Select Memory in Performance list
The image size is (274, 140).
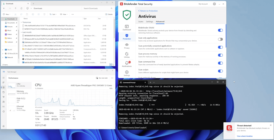point(20,92)
